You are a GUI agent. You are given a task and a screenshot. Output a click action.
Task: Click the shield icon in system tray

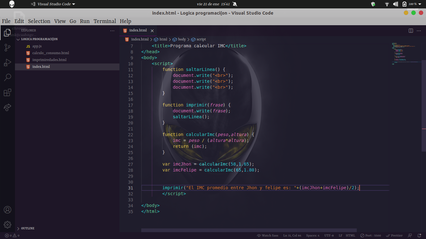pos(373,4)
